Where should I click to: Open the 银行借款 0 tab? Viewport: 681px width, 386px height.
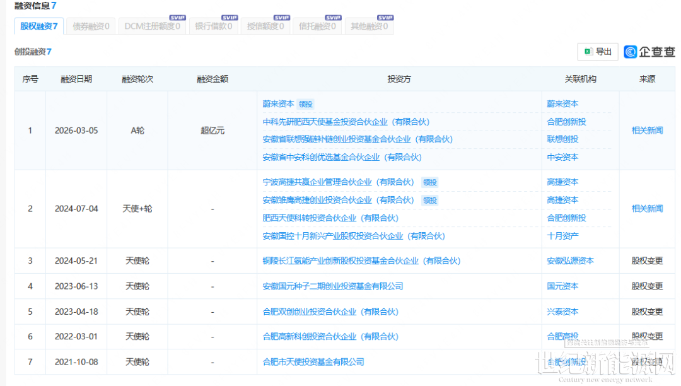click(213, 26)
